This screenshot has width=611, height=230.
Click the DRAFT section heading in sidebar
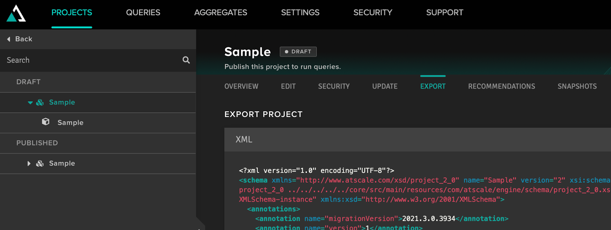coord(28,82)
